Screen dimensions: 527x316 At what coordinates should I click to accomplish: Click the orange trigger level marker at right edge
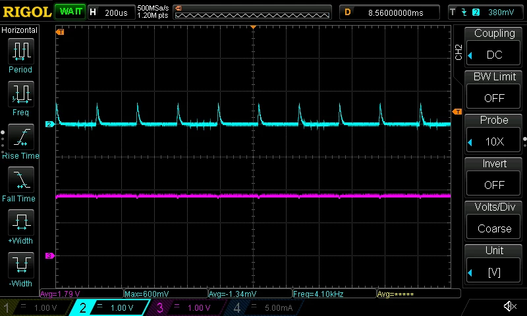pyautogui.click(x=457, y=111)
